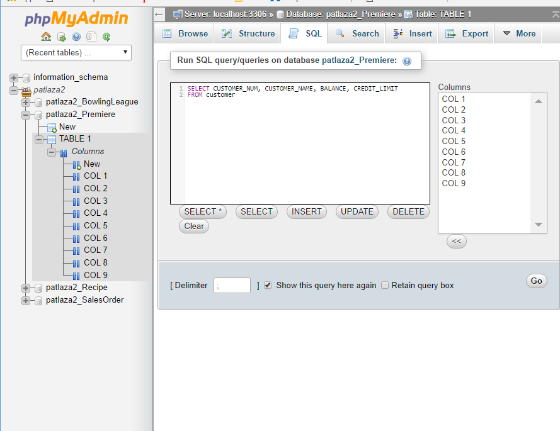The width and height of the screenshot is (560, 431).
Task: Expand the patlaza2_BowlingLeague node
Action: pyautogui.click(x=26, y=103)
